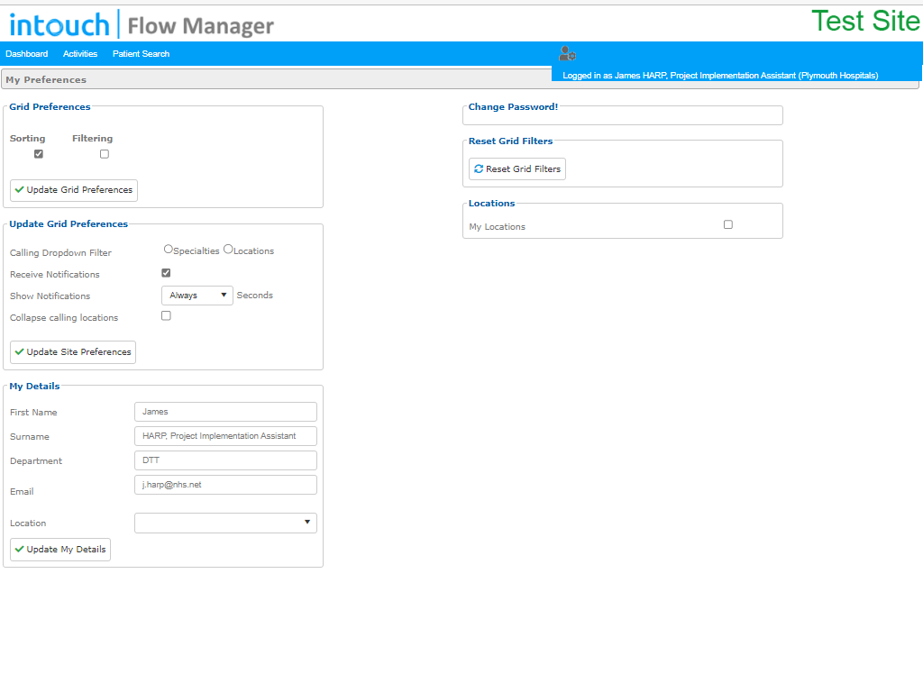Screen dimensions: 923x692
Task: Open Patient Search in the navigation bar
Action: pyautogui.click(x=142, y=53)
